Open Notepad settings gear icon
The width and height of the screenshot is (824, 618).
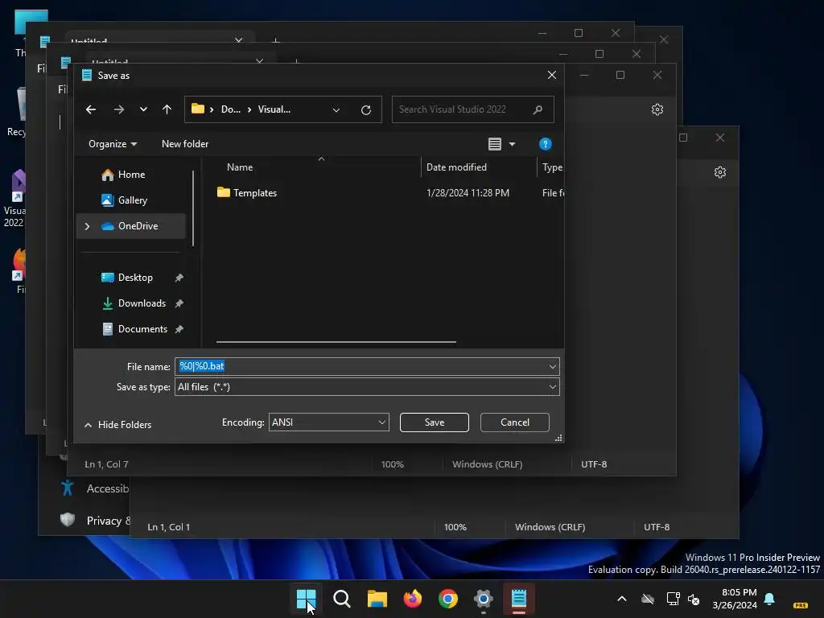click(x=657, y=109)
